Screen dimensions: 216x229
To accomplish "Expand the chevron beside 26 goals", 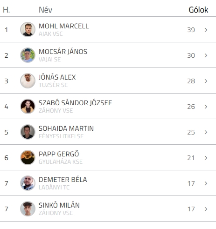I will click(x=206, y=107).
